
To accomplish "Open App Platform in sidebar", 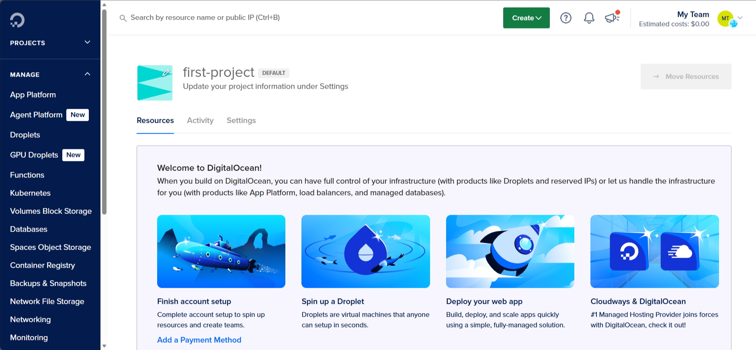I will (33, 95).
